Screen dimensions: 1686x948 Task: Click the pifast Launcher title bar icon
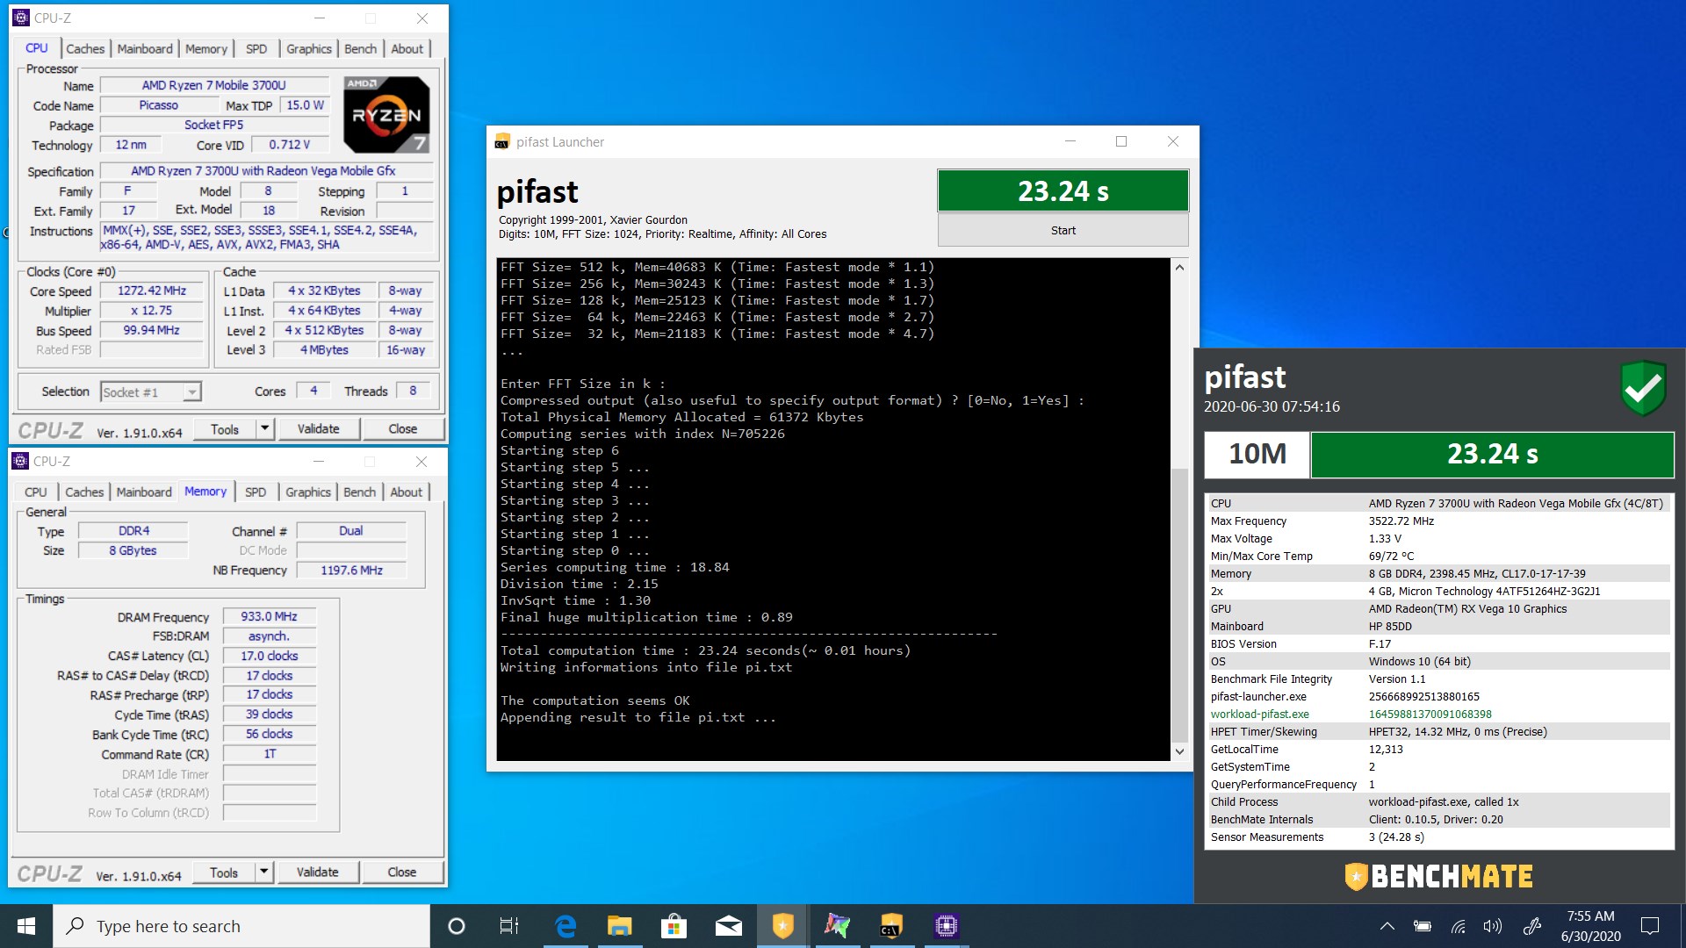pos(502,142)
